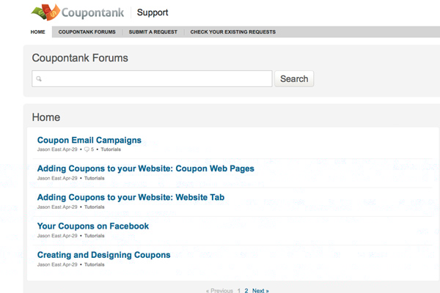Click Jason East Apr-29 under Coupon Email Campaigns
Viewport: 440px width, 293px height.
(x=57, y=149)
